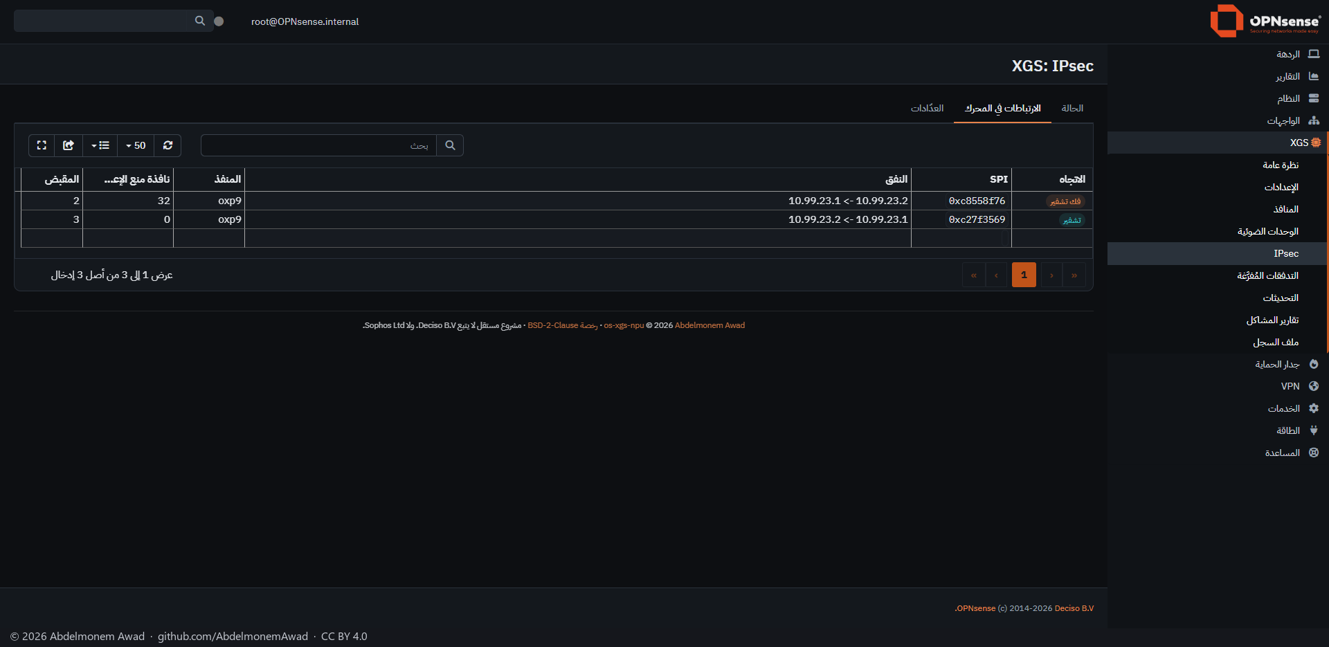Switch to the العدّادات tab
This screenshot has height=647, width=1329.
tap(927, 108)
